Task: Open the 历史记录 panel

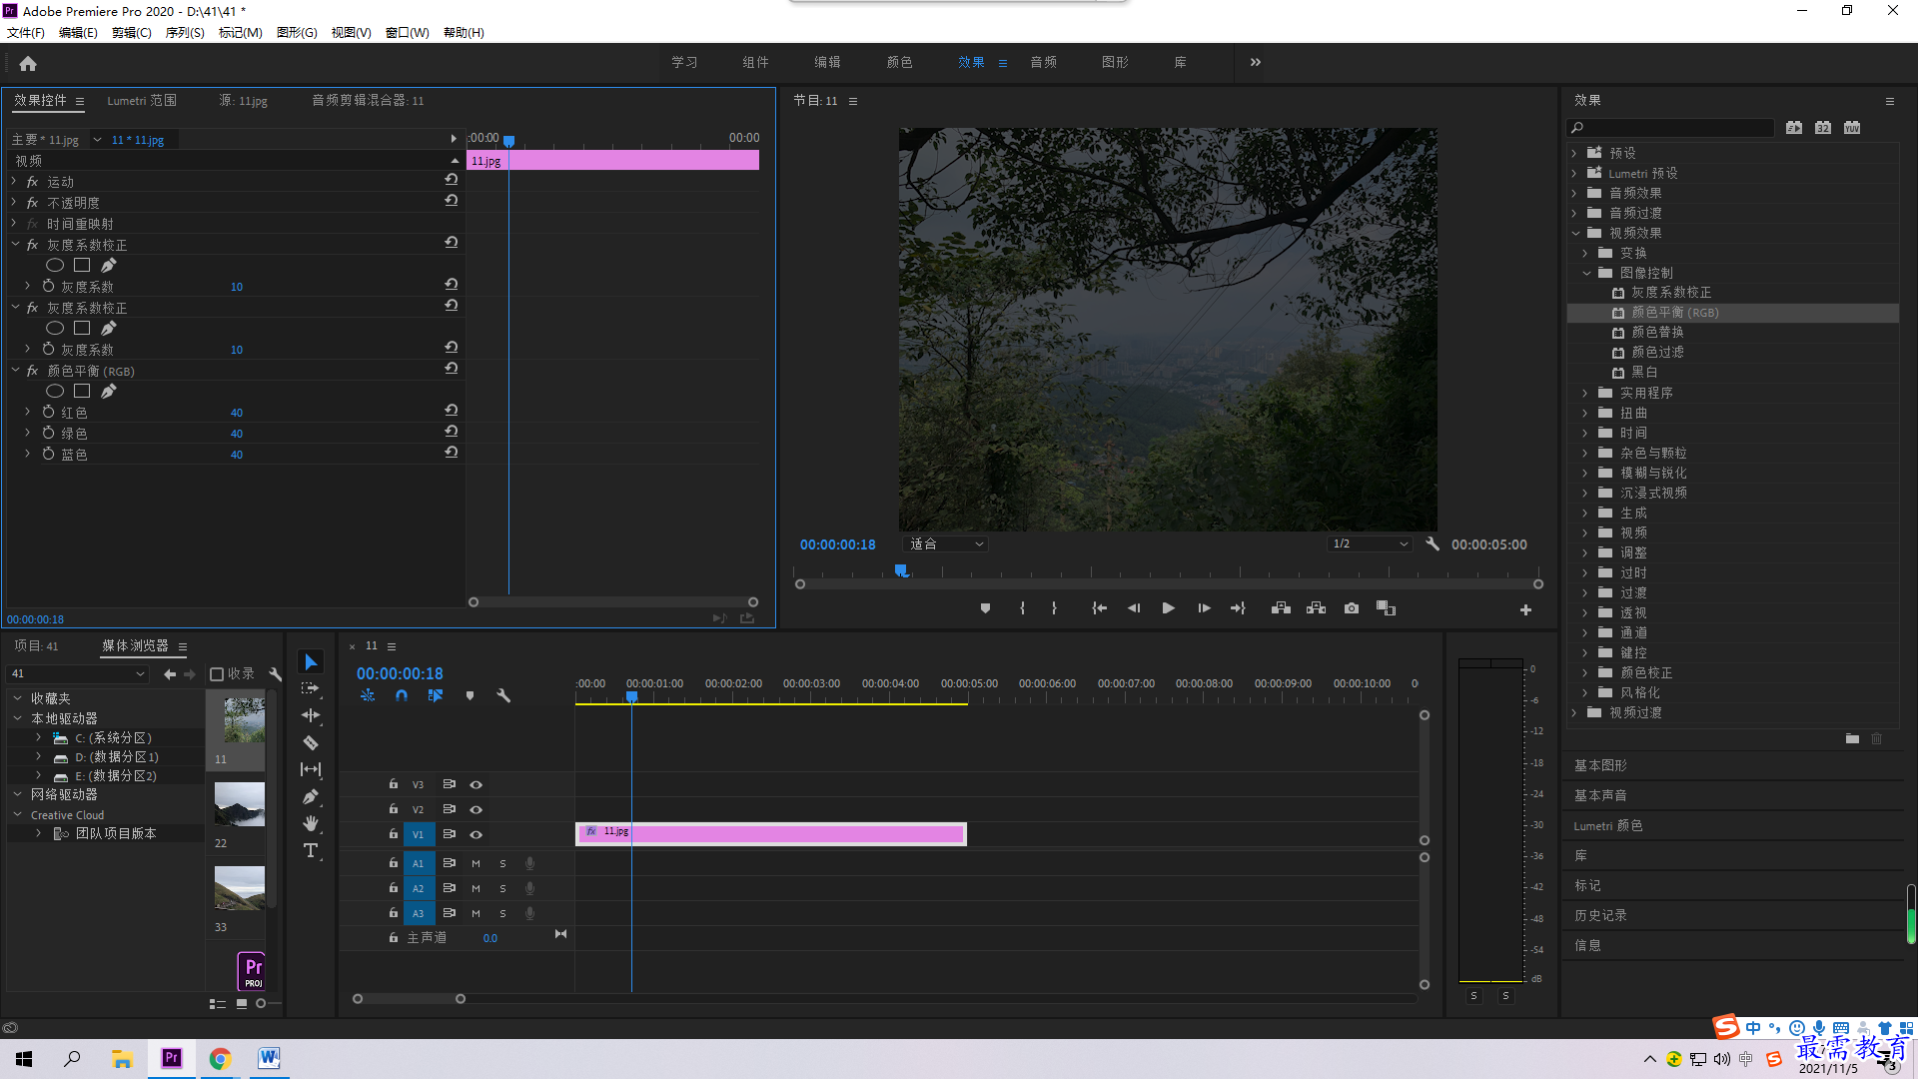Action: [x=1600, y=915]
